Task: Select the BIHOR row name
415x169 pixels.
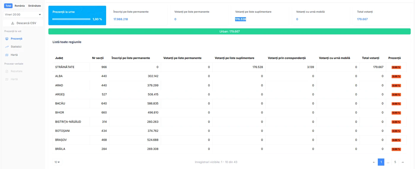Action: [60, 113]
